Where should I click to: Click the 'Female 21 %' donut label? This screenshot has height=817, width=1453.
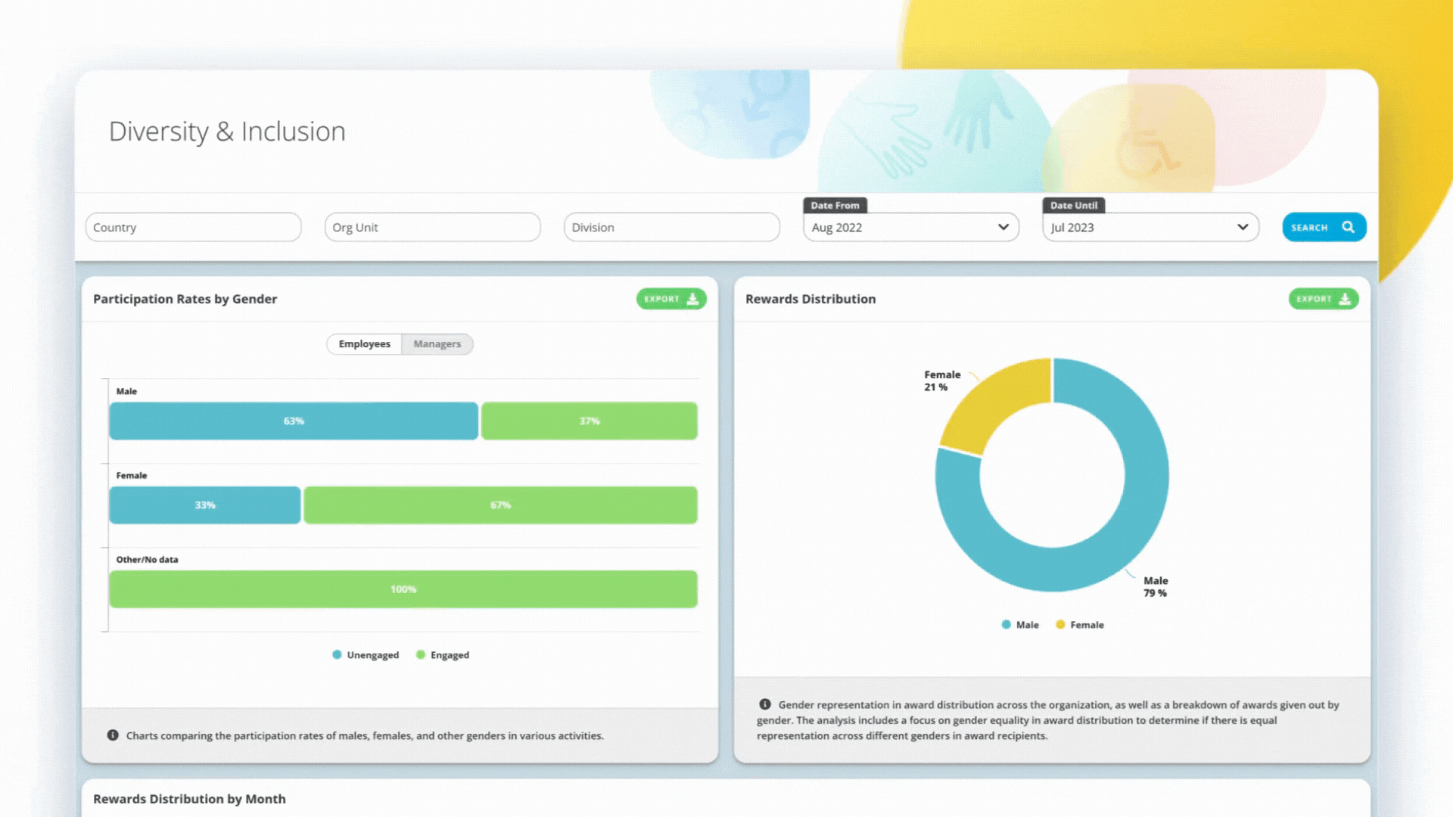point(942,381)
